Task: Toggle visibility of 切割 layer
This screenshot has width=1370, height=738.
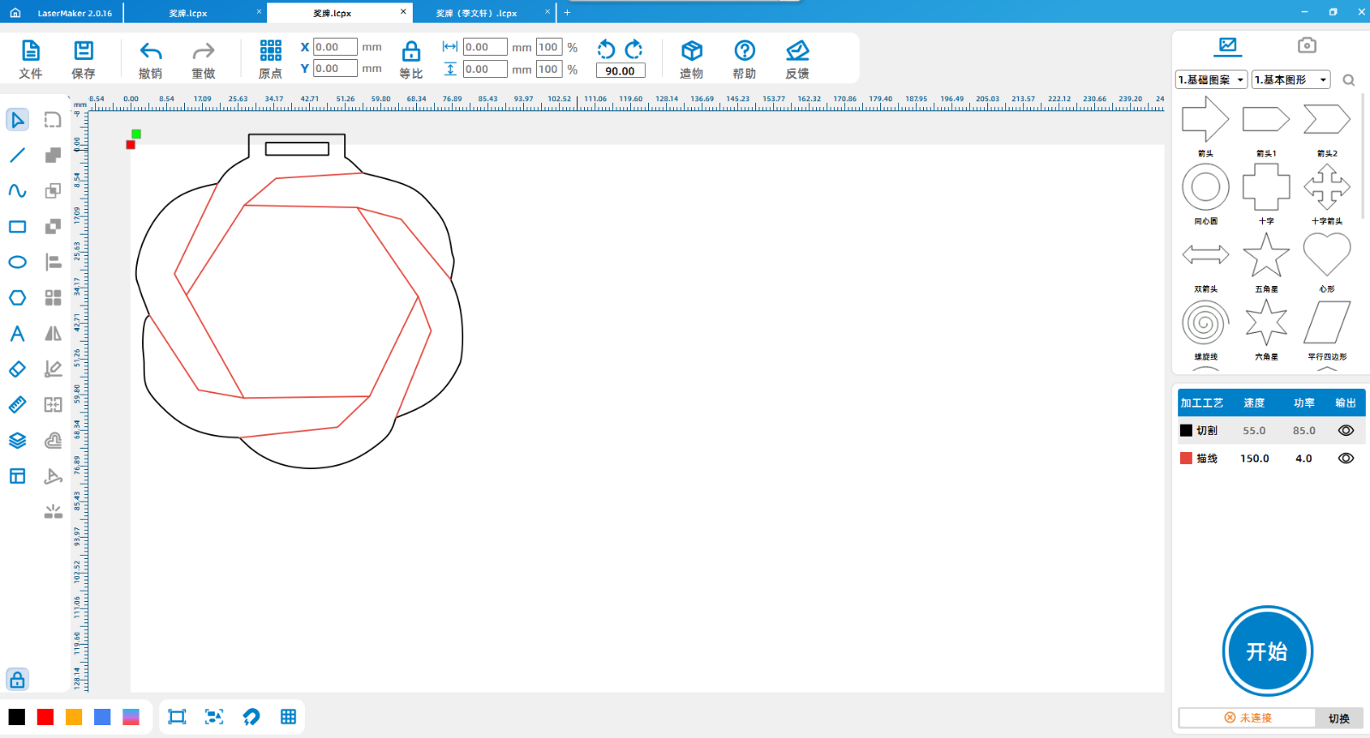Action: click(1345, 431)
